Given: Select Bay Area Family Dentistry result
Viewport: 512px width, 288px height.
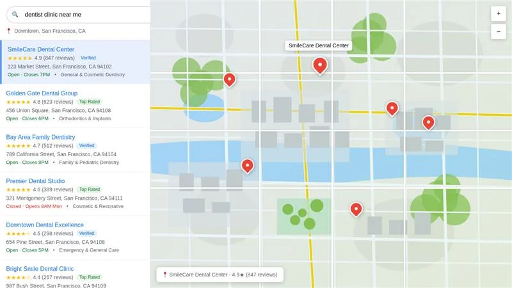Looking at the screenshot, I should (40, 137).
